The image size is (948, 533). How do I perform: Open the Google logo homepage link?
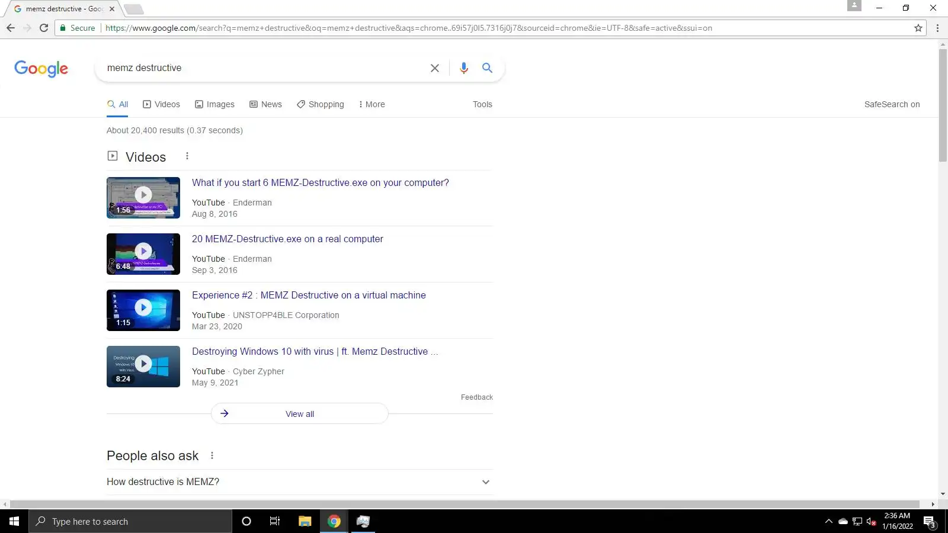pyautogui.click(x=41, y=69)
